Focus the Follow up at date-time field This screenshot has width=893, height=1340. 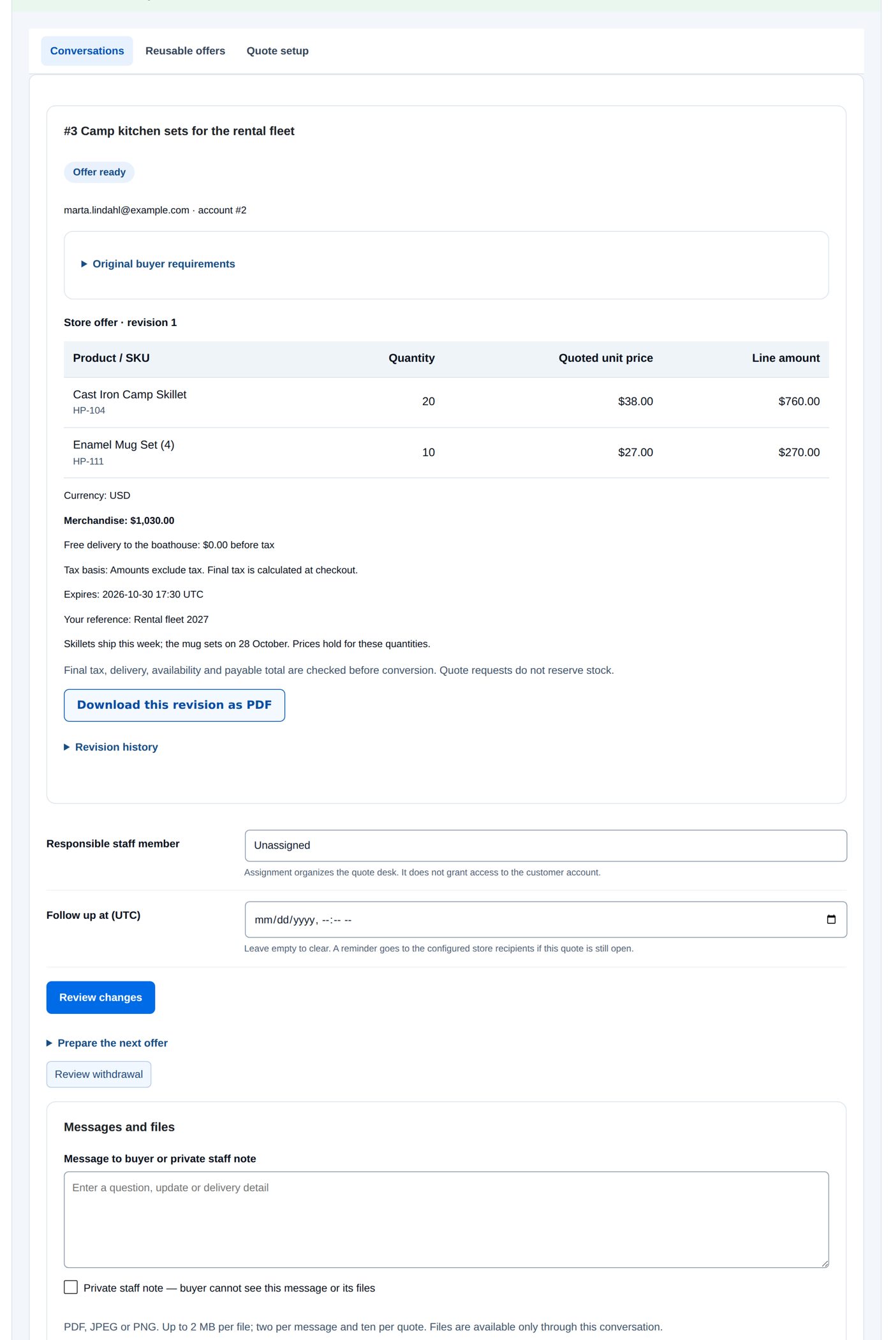tap(545, 919)
